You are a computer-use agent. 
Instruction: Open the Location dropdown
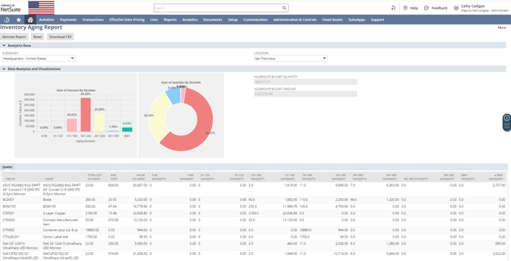tap(291, 58)
